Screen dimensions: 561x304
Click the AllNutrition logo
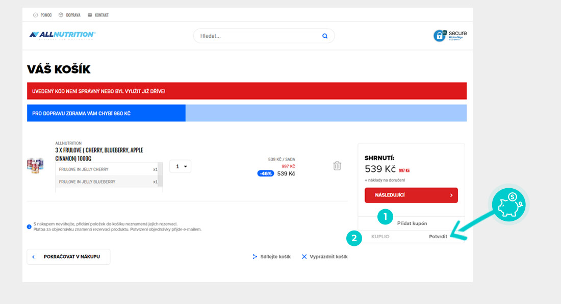coord(62,35)
